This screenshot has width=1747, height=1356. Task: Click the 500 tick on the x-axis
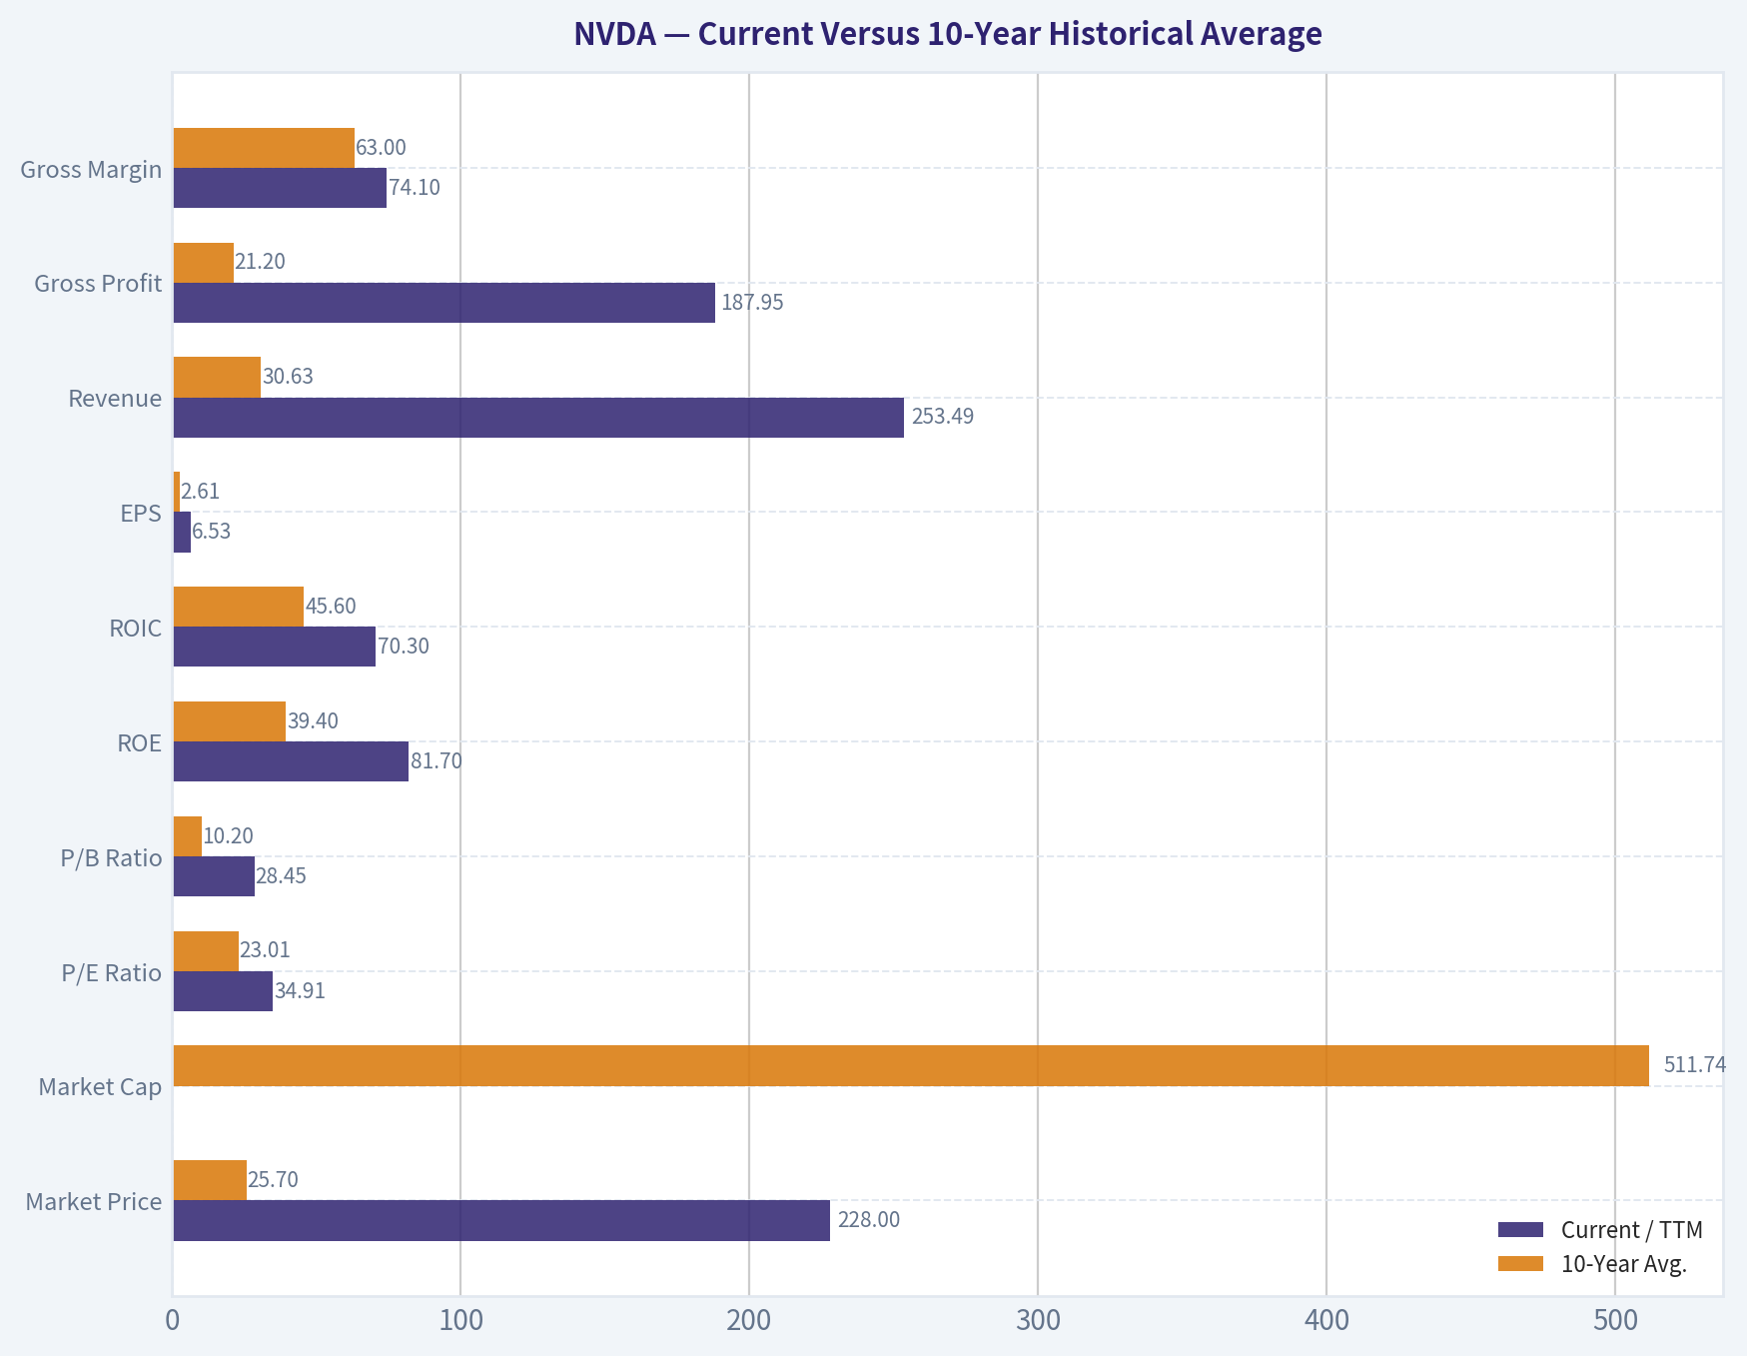coord(1615,1321)
